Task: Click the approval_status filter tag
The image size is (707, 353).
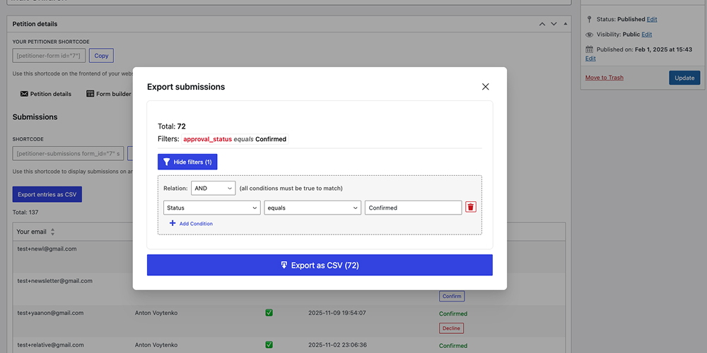Action: (x=235, y=139)
